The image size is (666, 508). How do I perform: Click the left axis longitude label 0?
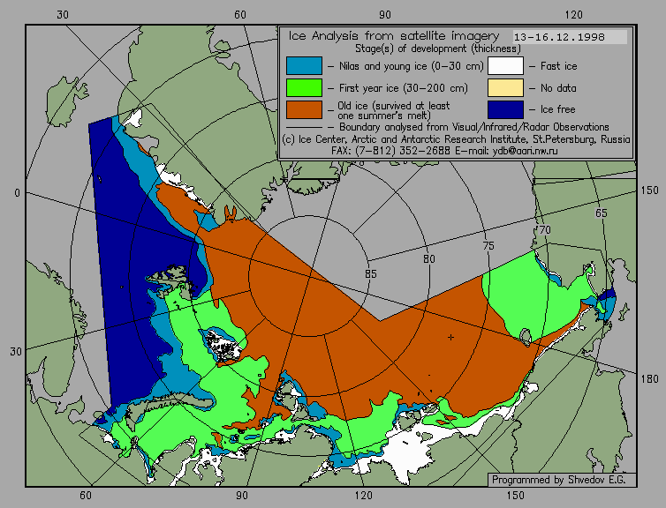click(17, 193)
